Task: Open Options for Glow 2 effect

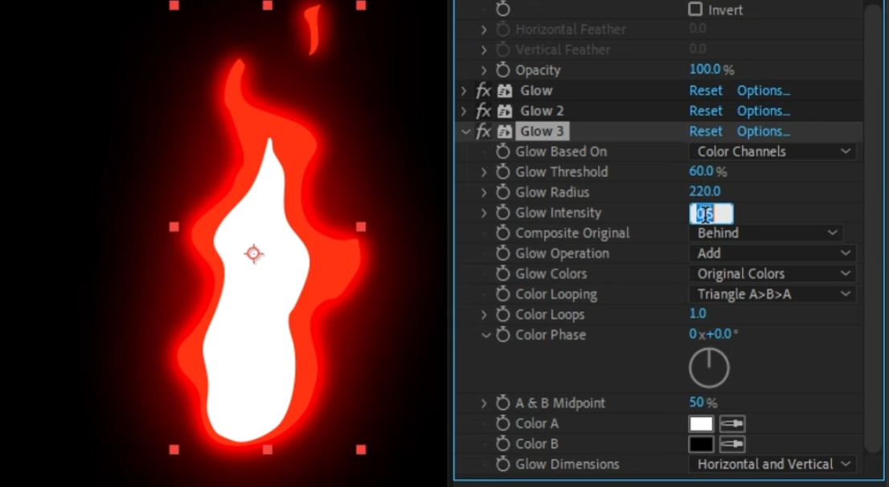Action: pos(763,111)
